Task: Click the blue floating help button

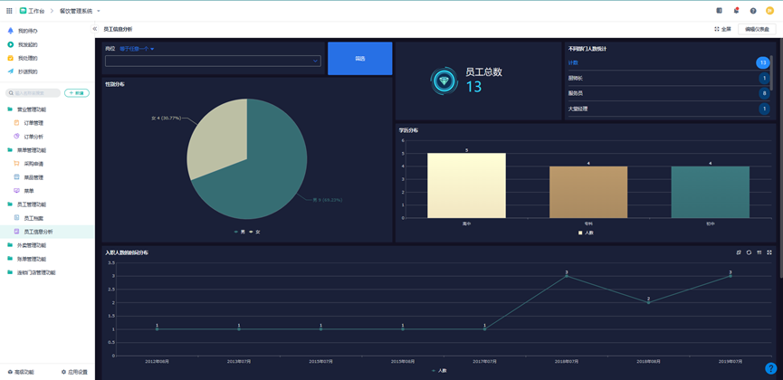Action: click(770, 368)
